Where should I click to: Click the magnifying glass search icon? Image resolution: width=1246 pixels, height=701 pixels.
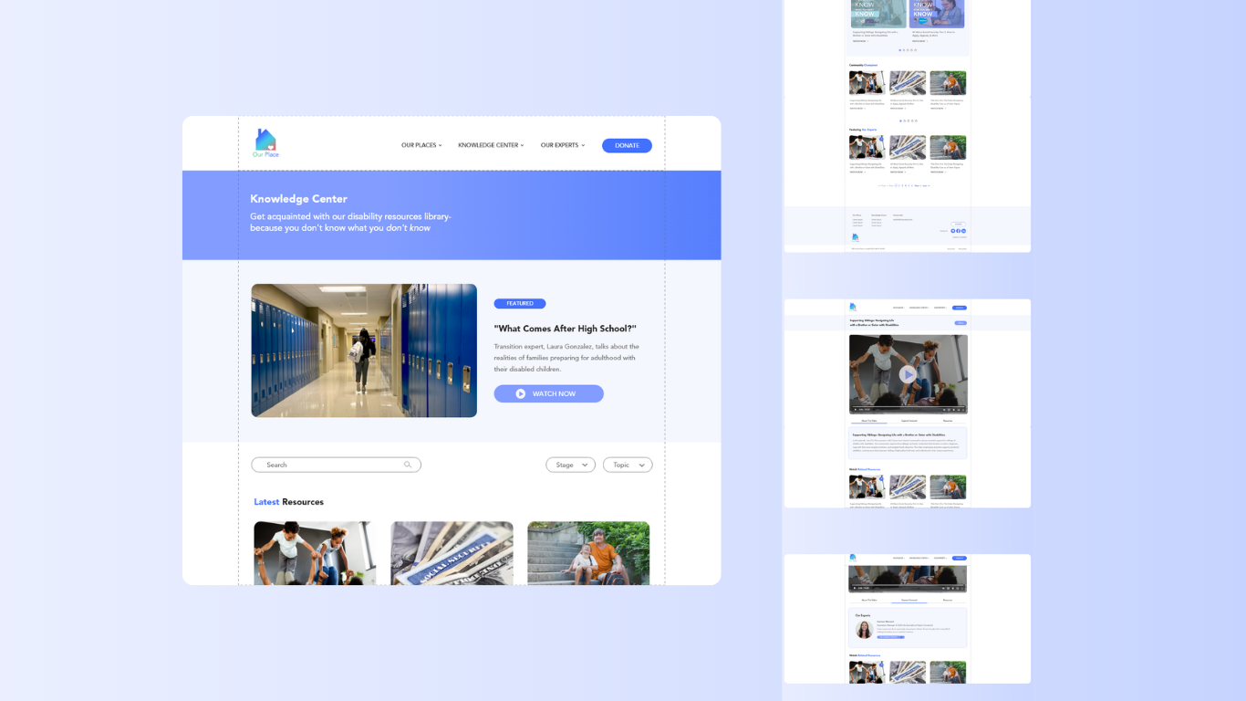point(408,465)
